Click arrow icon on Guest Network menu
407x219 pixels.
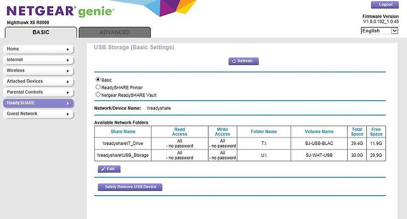[68, 114]
